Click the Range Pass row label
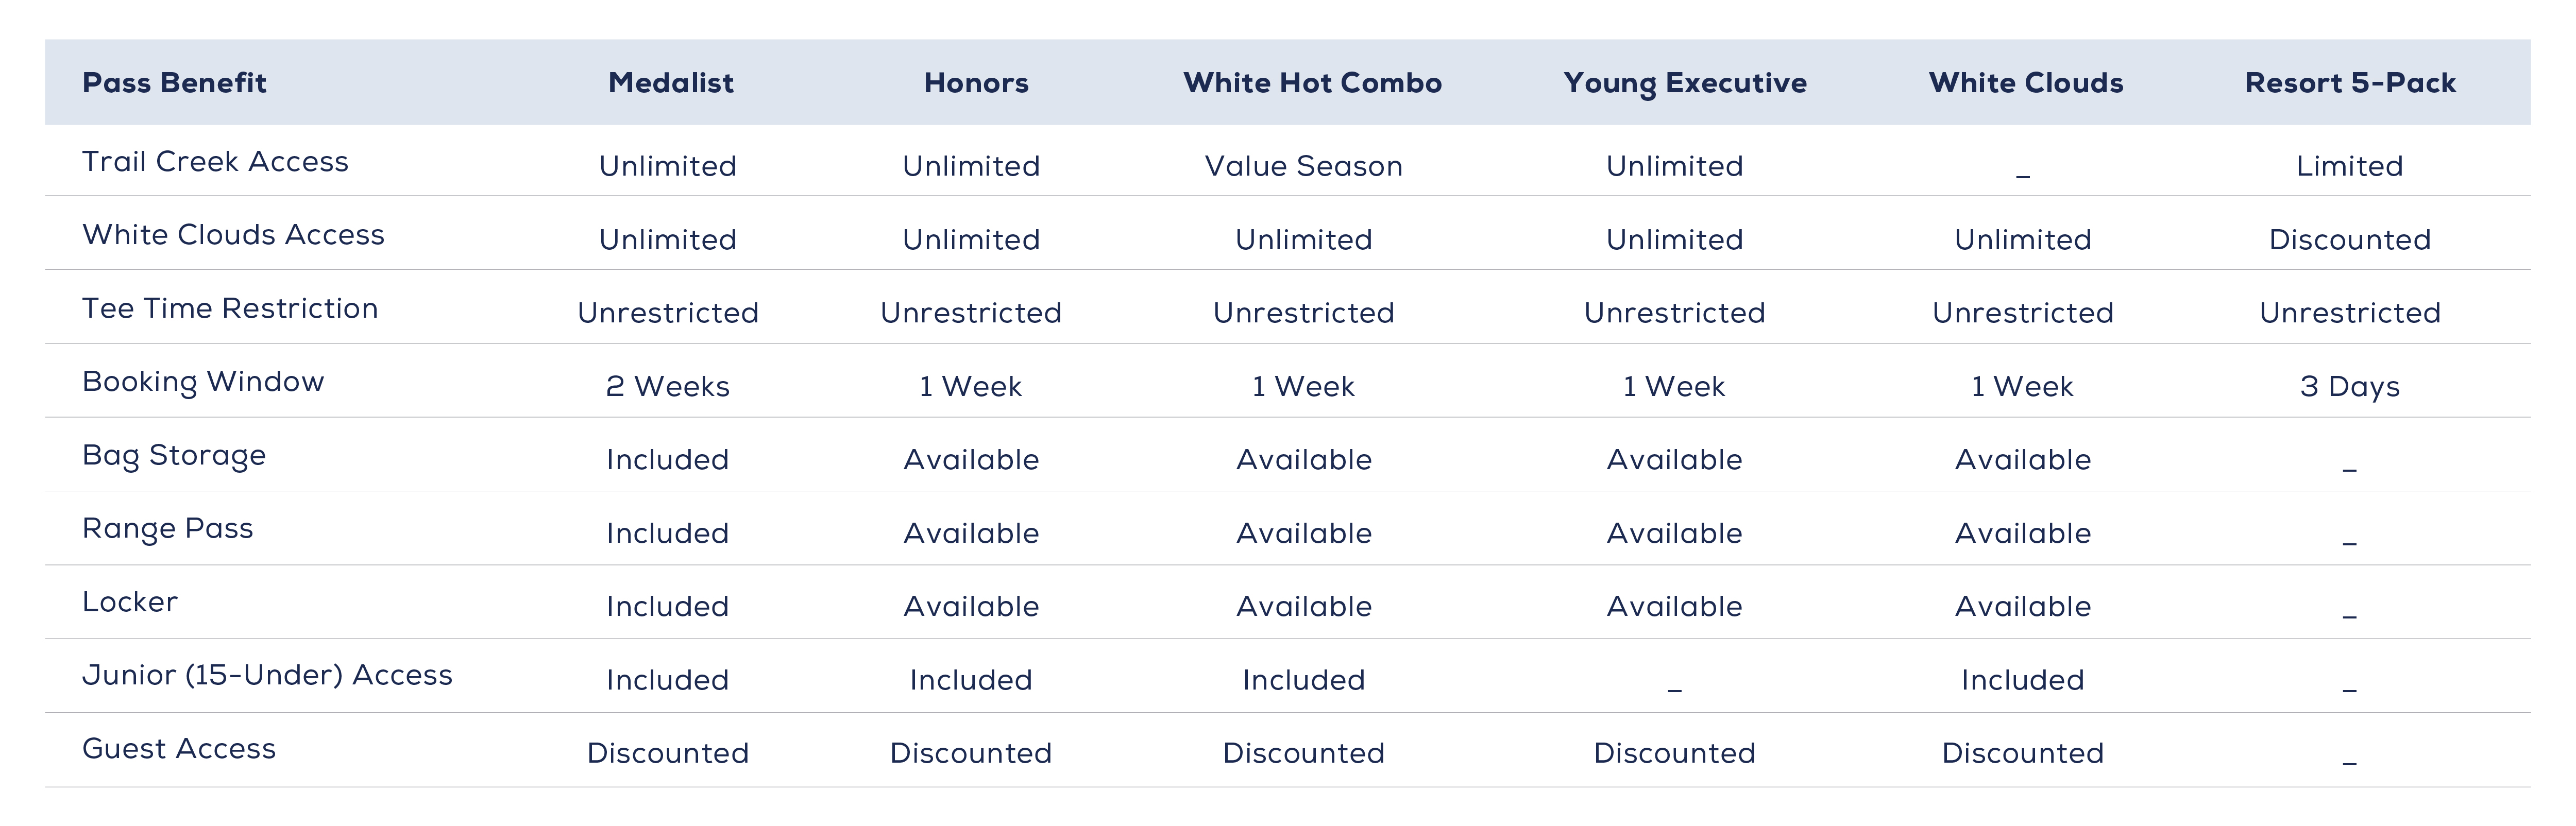Viewport: 2576px width, 826px height. (168, 529)
